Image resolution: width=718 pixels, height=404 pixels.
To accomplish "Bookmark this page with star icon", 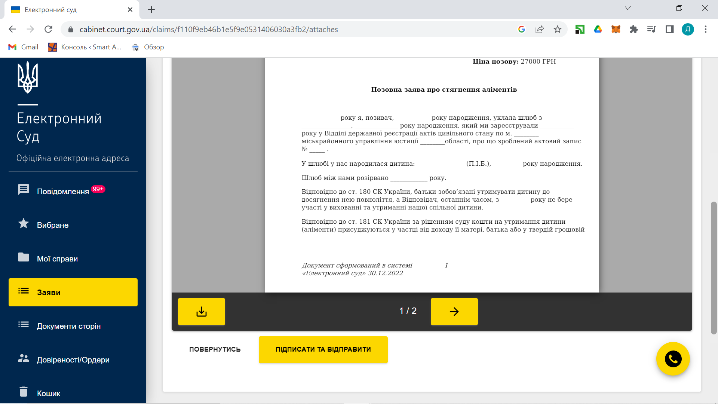I will click(557, 30).
